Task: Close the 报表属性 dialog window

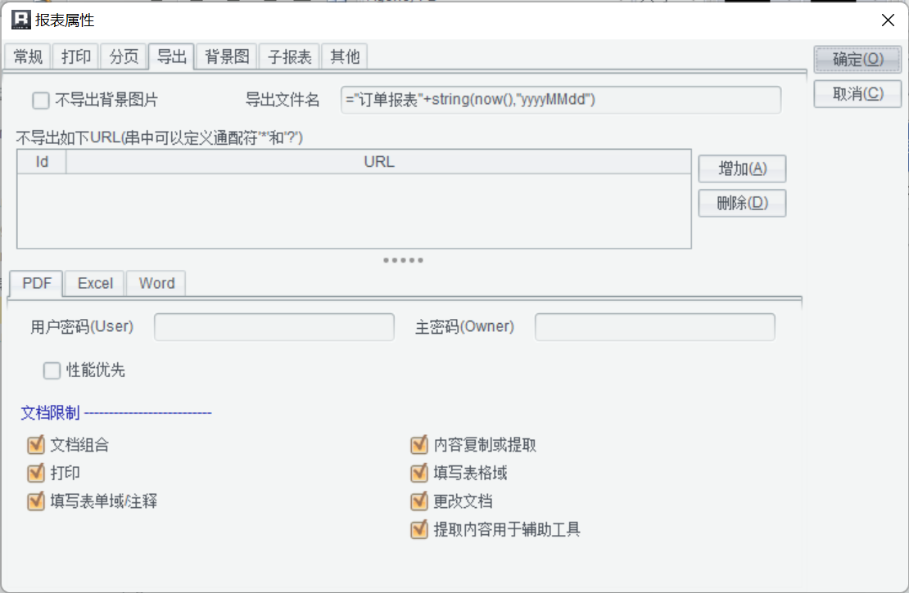Action: (x=888, y=20)
